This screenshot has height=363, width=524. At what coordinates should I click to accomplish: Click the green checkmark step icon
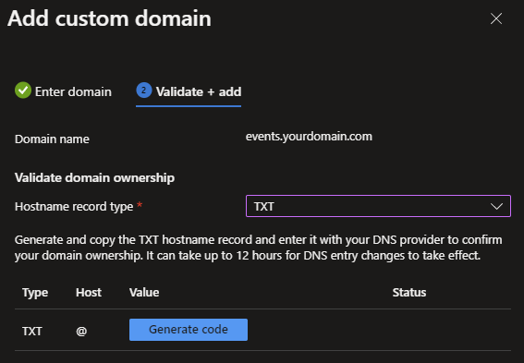[x=23, y=91]
